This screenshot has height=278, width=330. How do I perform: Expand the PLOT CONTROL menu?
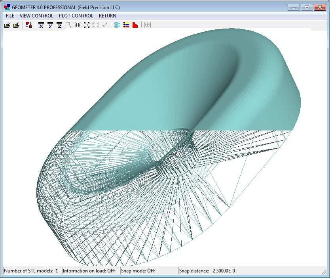click(x=76, y=16)
